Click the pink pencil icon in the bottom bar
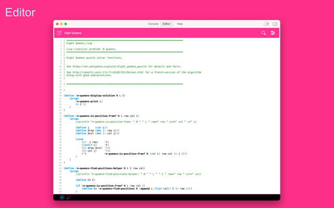This screenshot has height=208, width=334. tap(69, 197)
